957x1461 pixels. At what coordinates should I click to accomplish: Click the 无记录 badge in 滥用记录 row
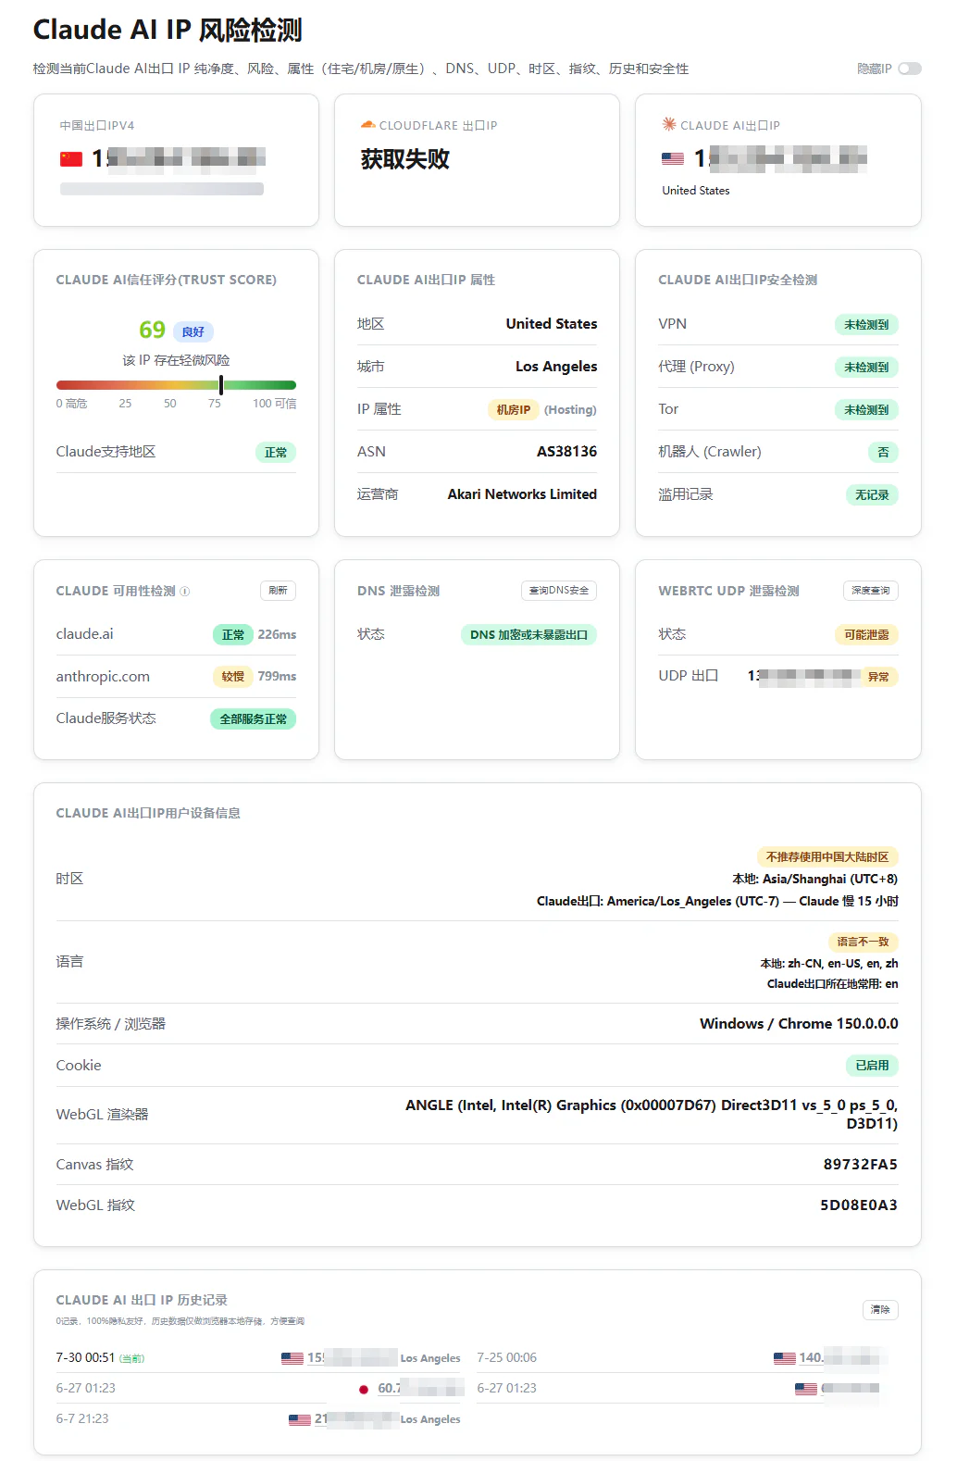[872, 495]
